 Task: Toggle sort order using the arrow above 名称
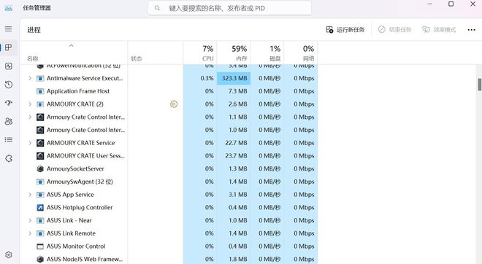72,45
